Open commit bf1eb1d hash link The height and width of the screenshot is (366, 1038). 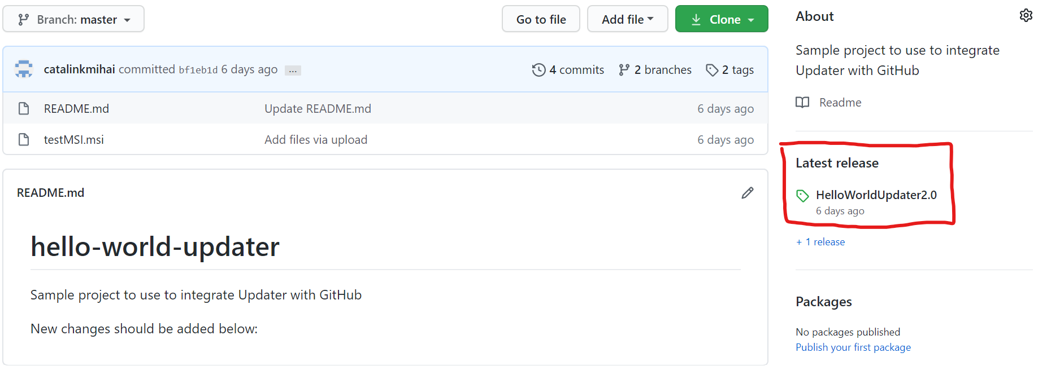pyautogui.click(x=198, y=70)
